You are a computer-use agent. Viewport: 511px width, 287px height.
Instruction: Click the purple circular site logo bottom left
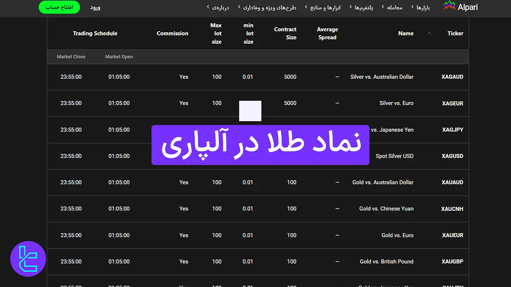[27, 259]
